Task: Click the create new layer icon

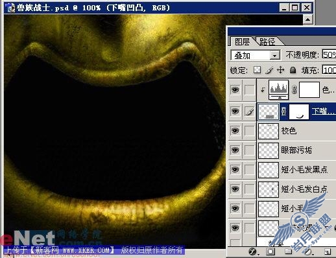Action: 328,252
